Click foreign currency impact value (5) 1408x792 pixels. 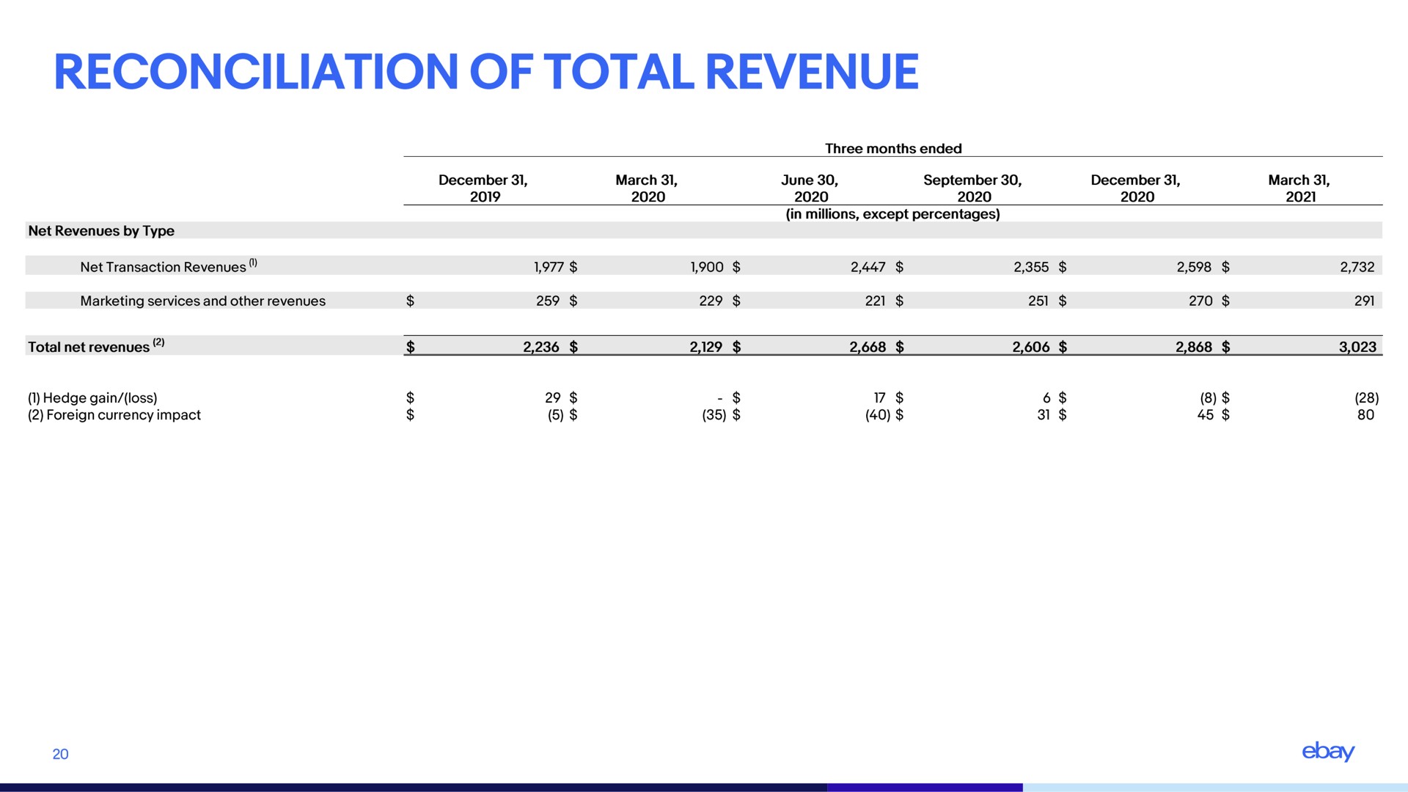point(555,415)
